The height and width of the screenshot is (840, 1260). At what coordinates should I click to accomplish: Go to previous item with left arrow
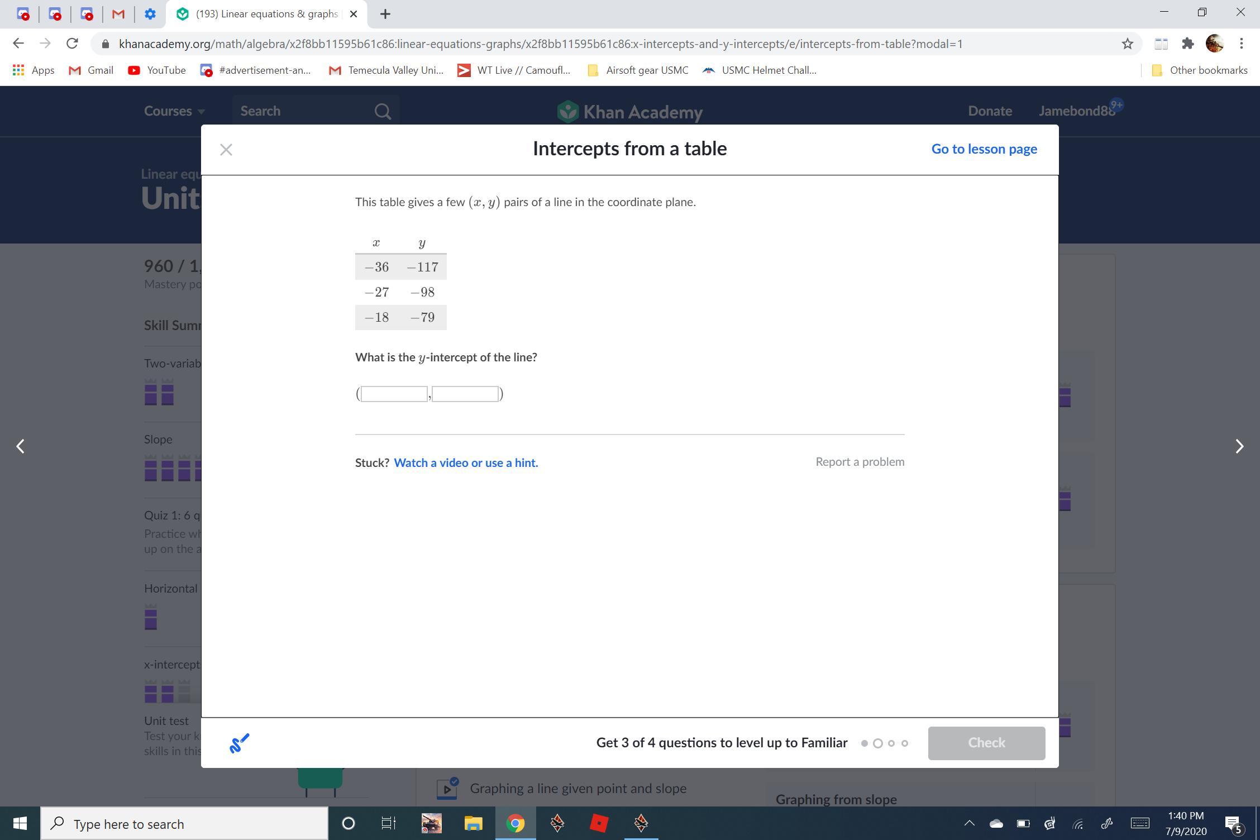21,446
